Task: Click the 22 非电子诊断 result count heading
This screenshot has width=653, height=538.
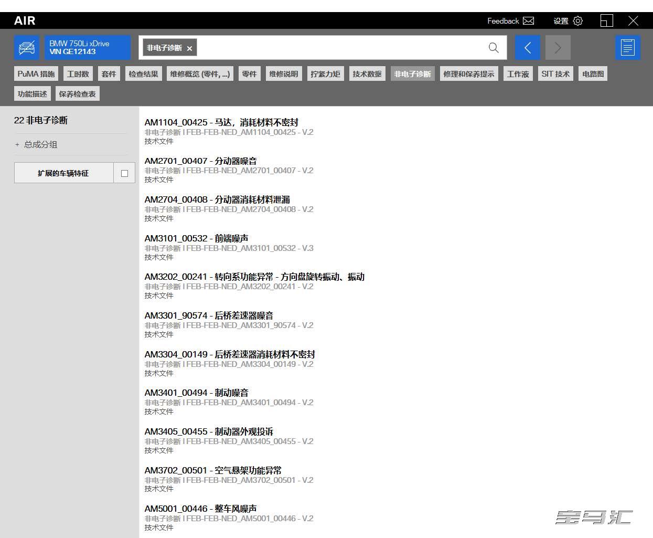Action: (41, 120)
